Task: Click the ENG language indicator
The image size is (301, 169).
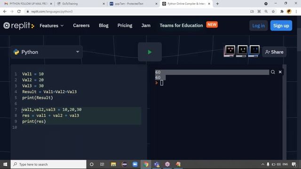Action: tap(285, 164)
